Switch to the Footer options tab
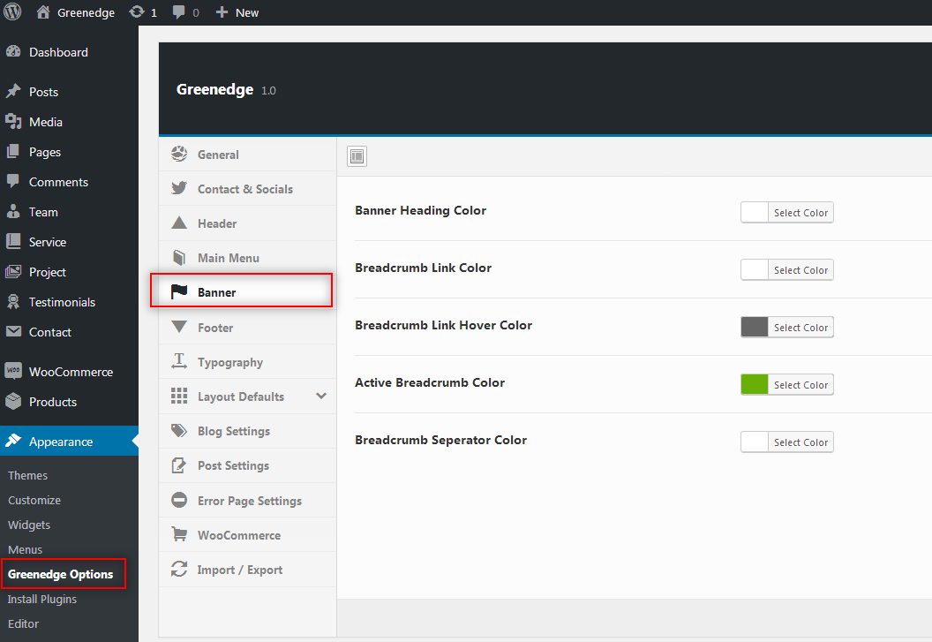The width and height of the screenshot is (932, 642). pyautogui.click(x=247, y=328)
